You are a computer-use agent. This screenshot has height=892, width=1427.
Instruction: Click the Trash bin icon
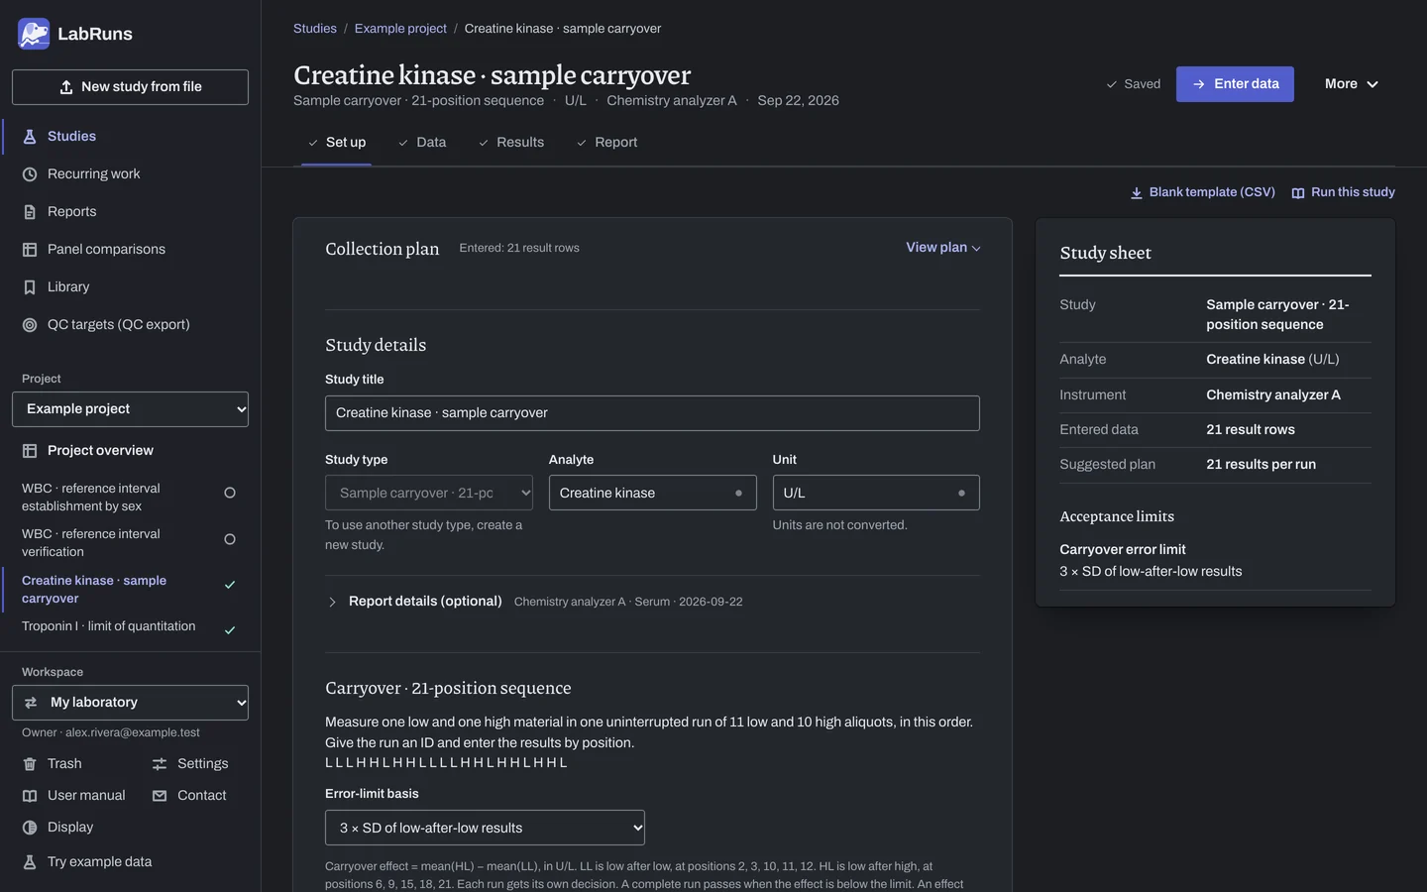coord(30,764)
